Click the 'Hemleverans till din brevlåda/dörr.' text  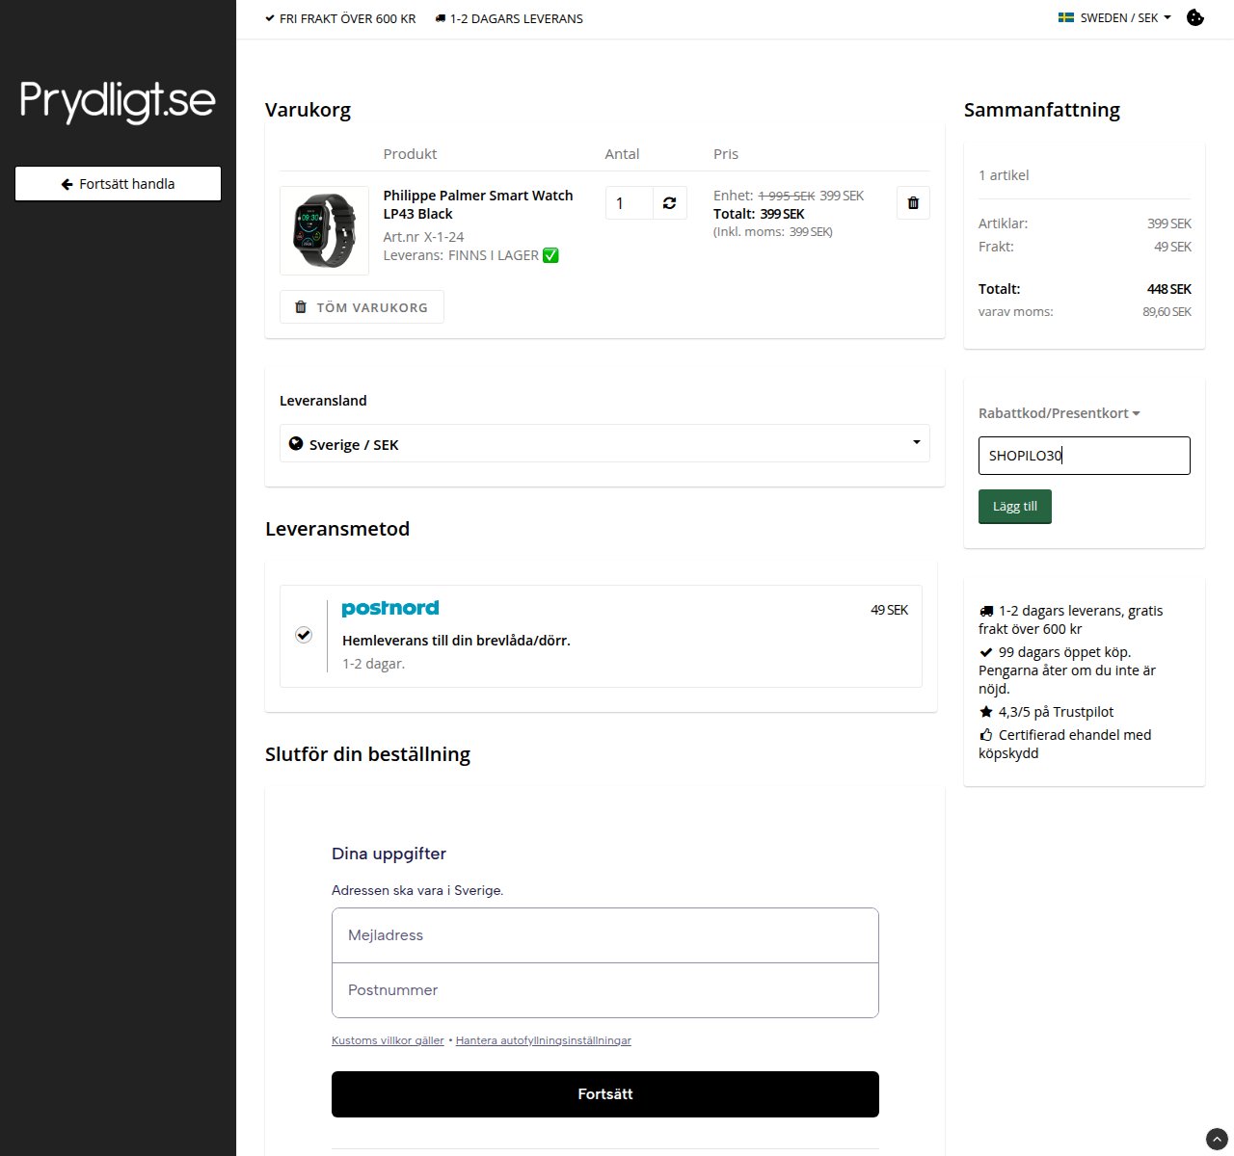pos(456,641)
